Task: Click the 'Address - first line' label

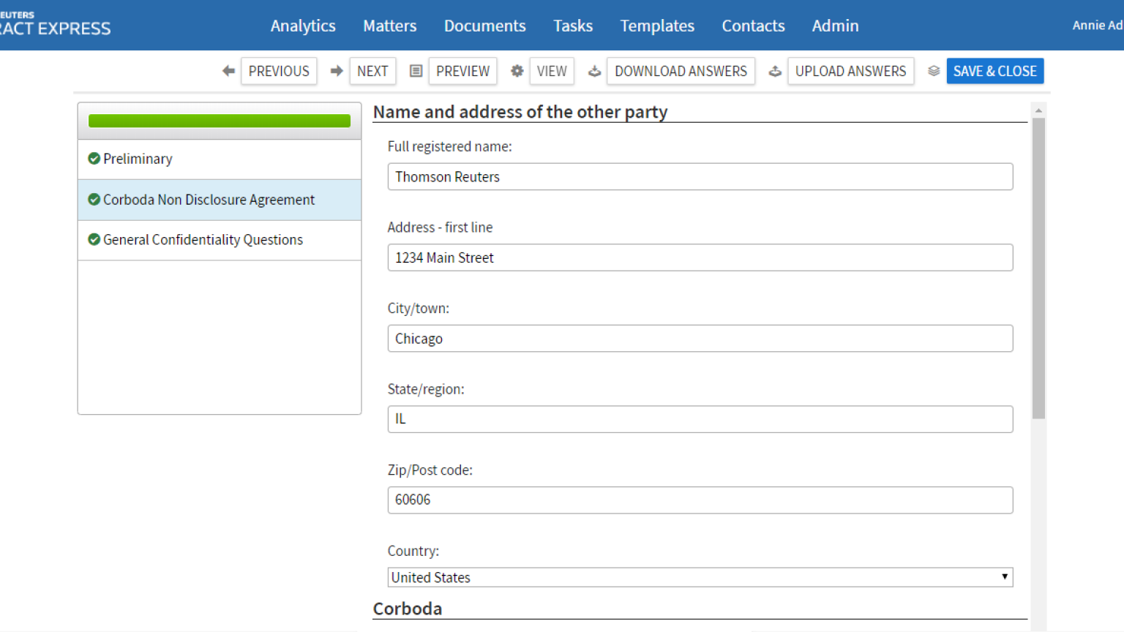Action: [441, 227]
